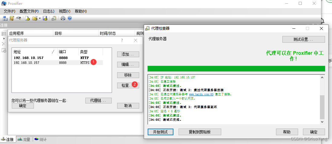Click the 代理检查器 title bar icon
332x144 pixels.
tap(148, 28)
